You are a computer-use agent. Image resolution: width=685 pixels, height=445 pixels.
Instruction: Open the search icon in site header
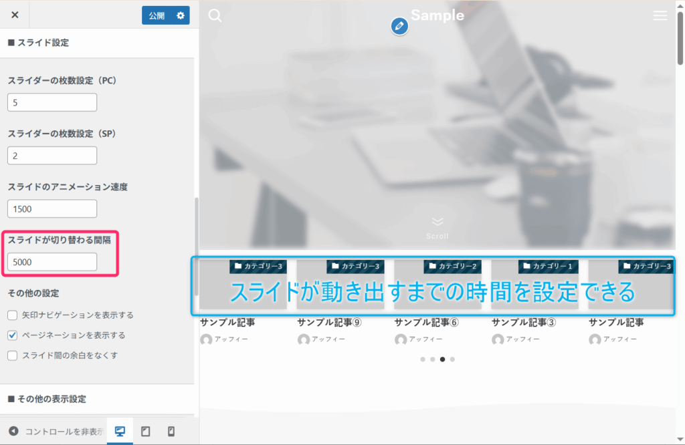click(215, 16)
